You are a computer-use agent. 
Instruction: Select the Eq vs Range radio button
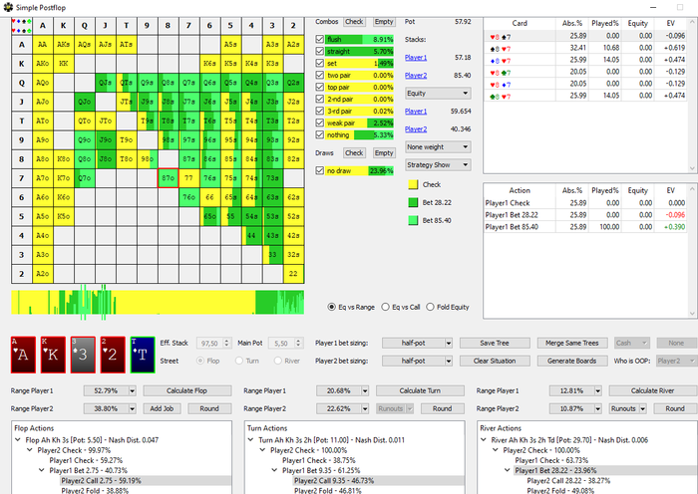(331, 307)
